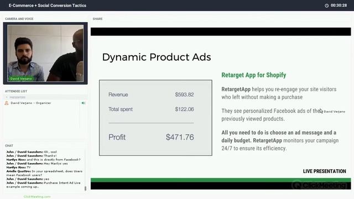
Task: Click the webcam video thumbnail
Action: click(x=45, y=53)
